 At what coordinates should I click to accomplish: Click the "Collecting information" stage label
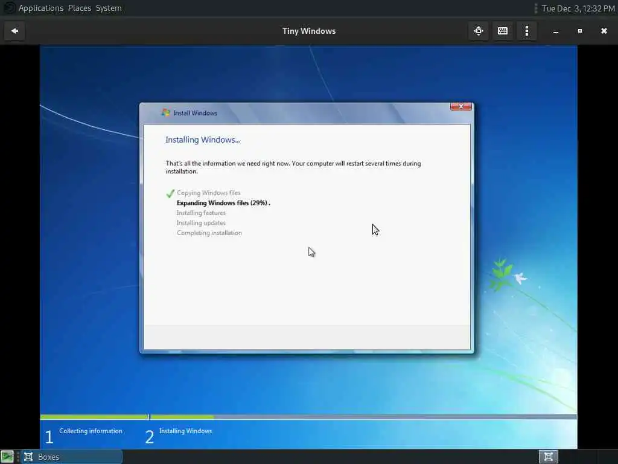point(91,431)
